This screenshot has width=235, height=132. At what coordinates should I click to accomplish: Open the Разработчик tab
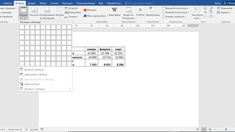pos(114,3)
